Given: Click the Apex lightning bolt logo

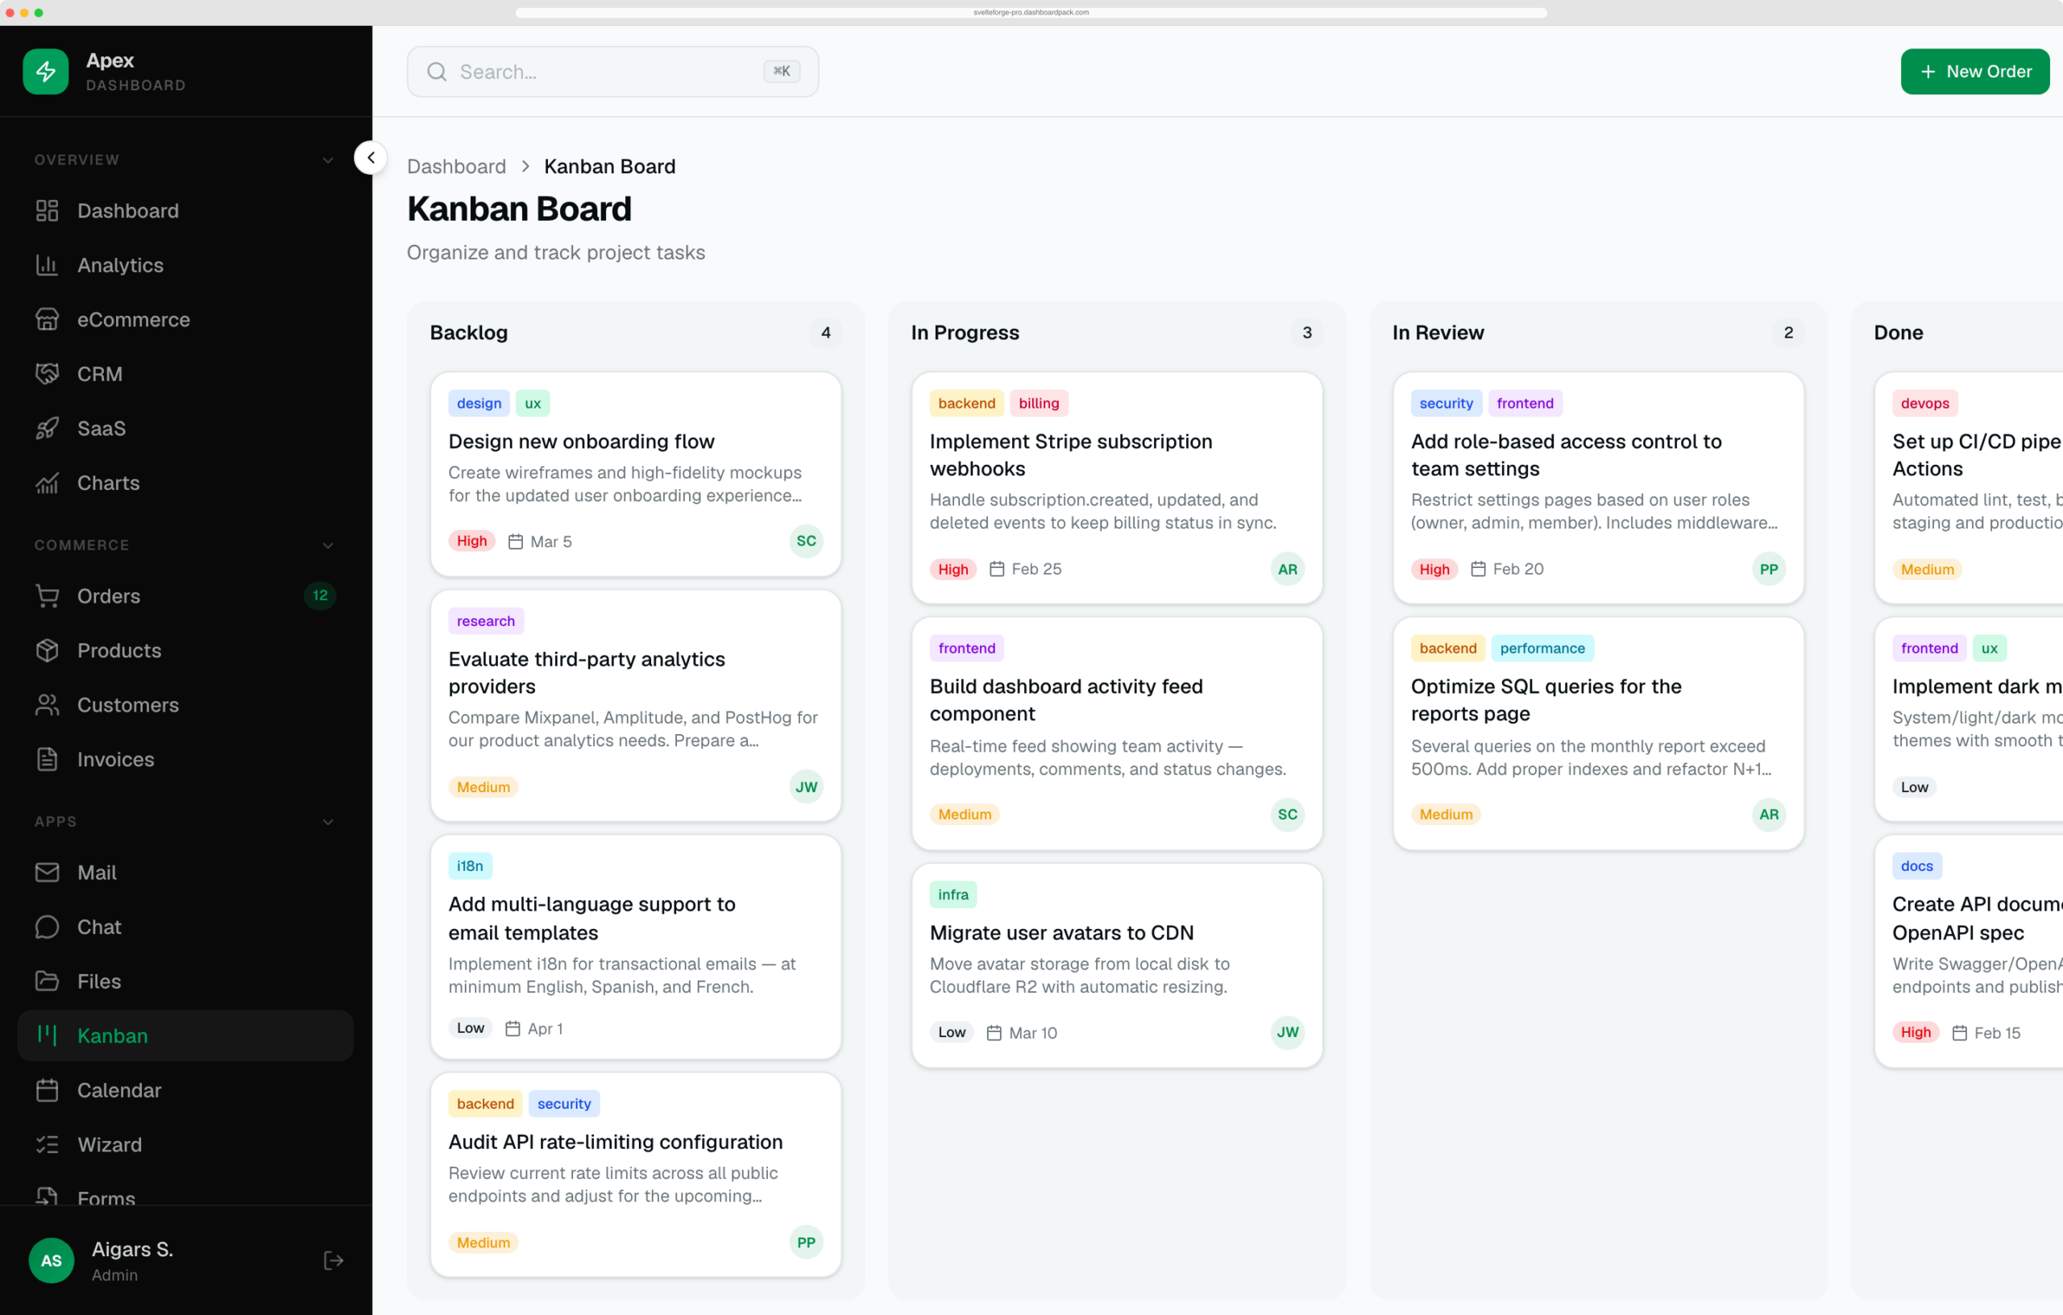Looking at the screenshot, I should 45,71.
